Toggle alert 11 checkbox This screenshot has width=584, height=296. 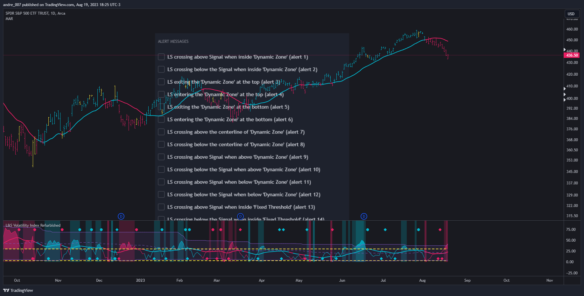(161, 182)
